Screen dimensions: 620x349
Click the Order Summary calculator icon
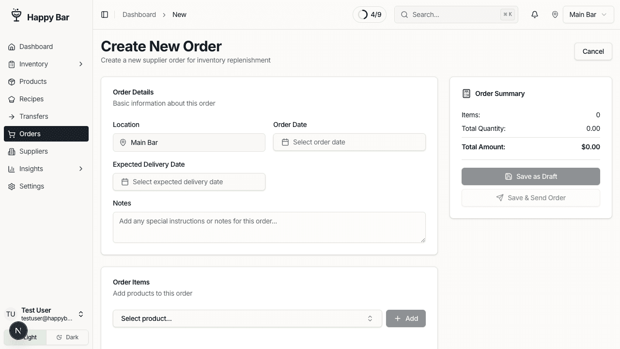click(x=466, y=94)
